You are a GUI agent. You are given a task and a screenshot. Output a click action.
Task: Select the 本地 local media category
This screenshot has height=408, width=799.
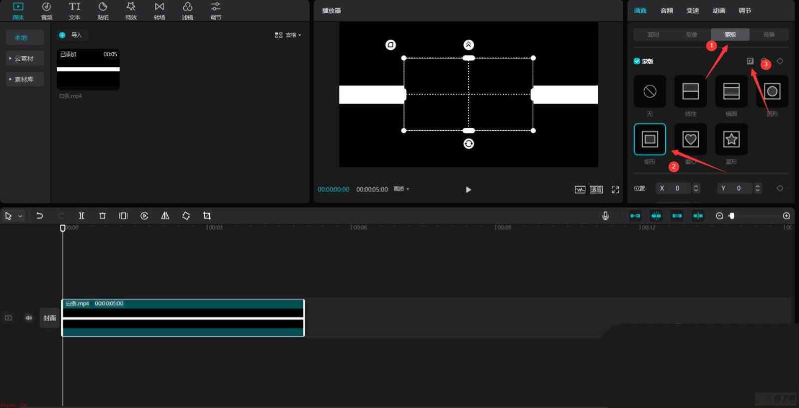25,37
